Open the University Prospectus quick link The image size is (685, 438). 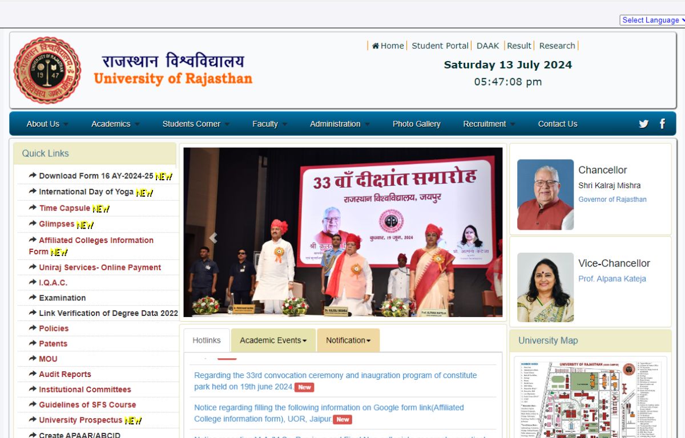[80, 420]
